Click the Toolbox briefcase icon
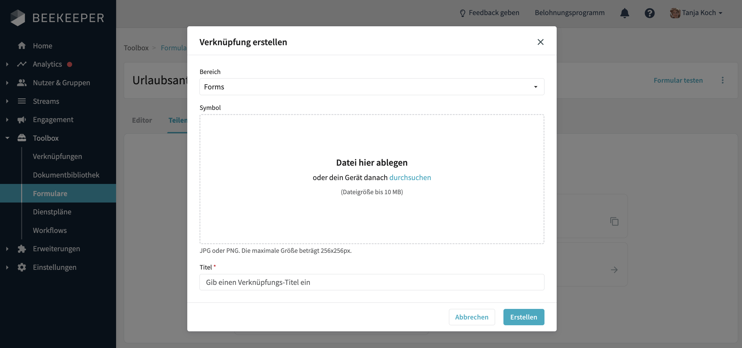Image resolution: width=742 pixels, height=348 pixels. coord(22,138)
